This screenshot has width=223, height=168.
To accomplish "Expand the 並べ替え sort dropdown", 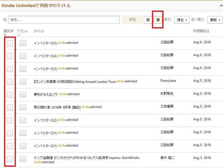I will [215, 20].
